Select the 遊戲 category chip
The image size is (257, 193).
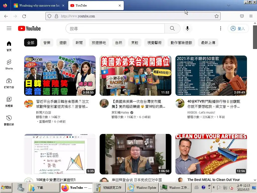click(x=63, y=43)
